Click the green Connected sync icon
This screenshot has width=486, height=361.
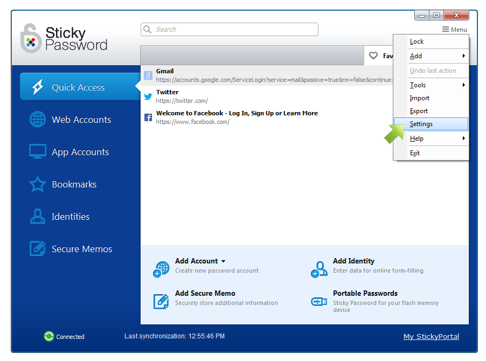point(48,336)
